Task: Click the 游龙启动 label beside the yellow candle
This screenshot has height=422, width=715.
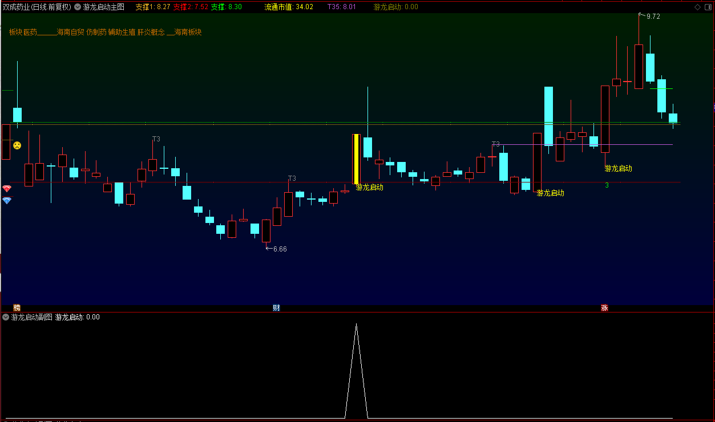Action: [x=370, y=187]
